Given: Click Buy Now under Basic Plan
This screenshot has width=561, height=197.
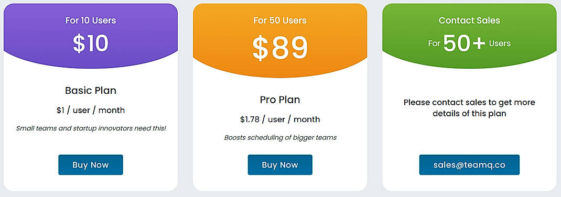Looking at the screenshot, I should click(x=91, y=165).
